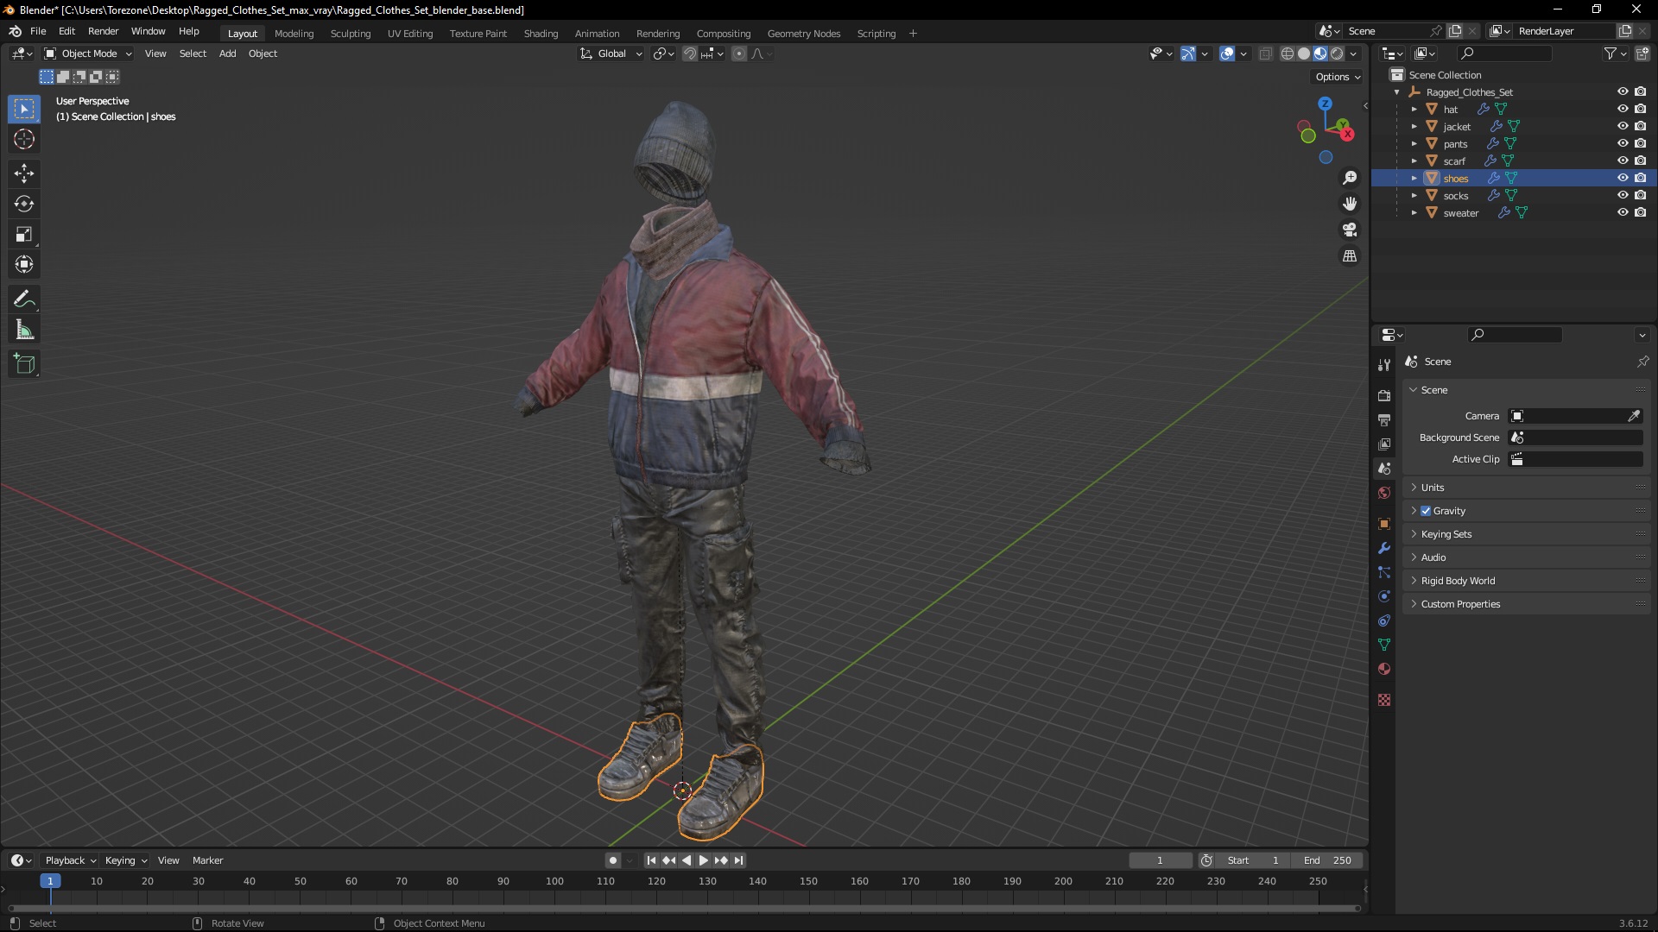The height and width of the screenshot is (932, 1658).
Task: Toggle camera view icon in viewport
Action: 1350,230
